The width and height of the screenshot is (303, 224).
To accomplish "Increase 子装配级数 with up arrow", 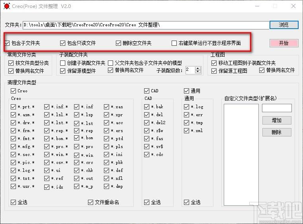I will pyautogui.click(x=197, y=68).
